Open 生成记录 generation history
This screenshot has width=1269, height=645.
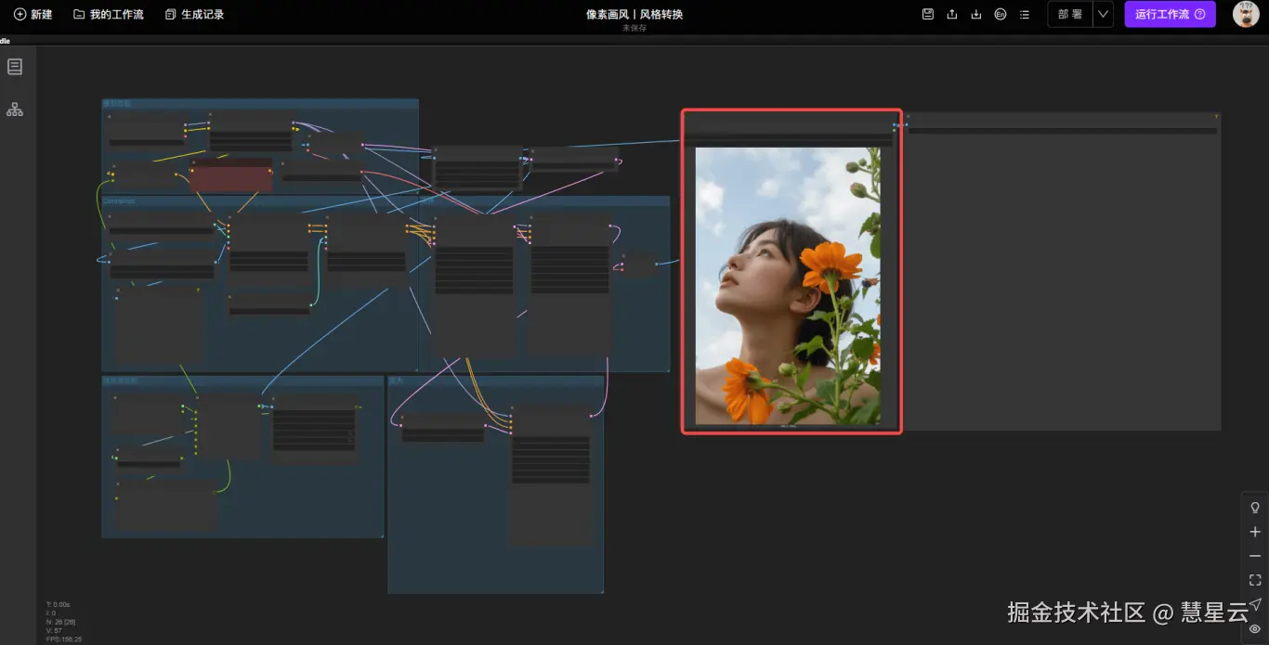[x=194, y=15]
